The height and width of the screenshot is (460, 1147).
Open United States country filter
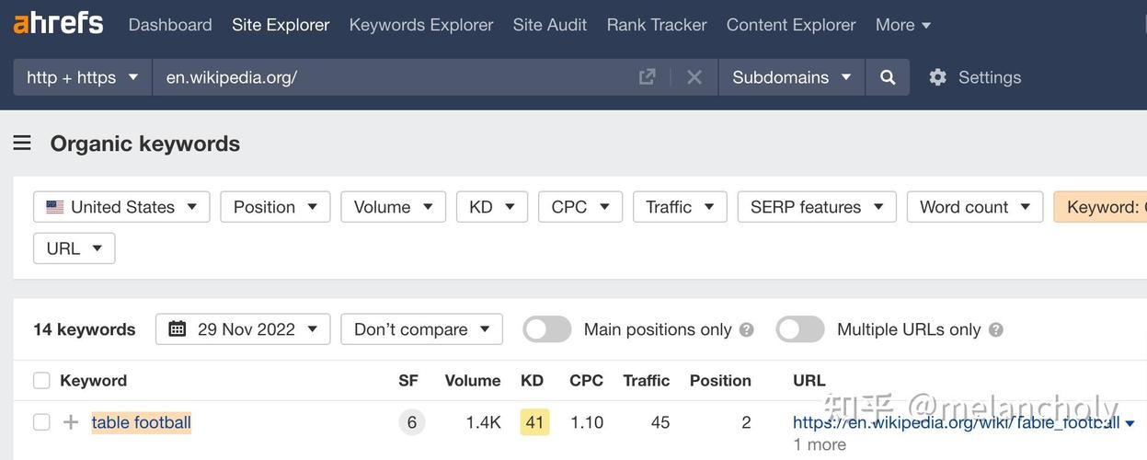[x=121, y=207]
